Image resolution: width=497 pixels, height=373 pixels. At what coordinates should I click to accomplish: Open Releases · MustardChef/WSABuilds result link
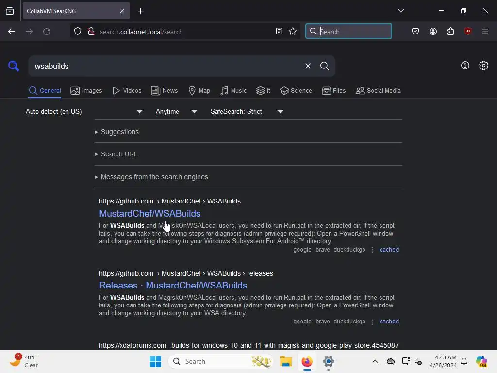(x=173, y=286)
